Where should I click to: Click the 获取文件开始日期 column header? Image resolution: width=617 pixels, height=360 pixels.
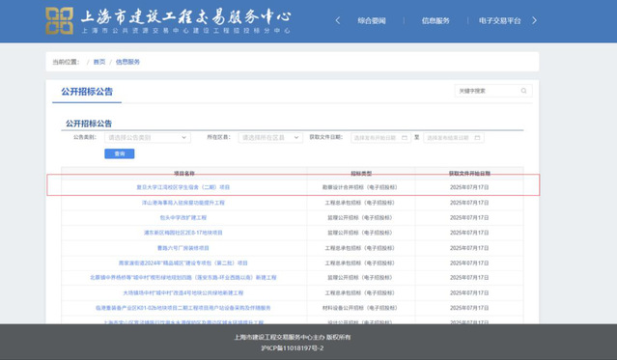[x=469, y=173]
